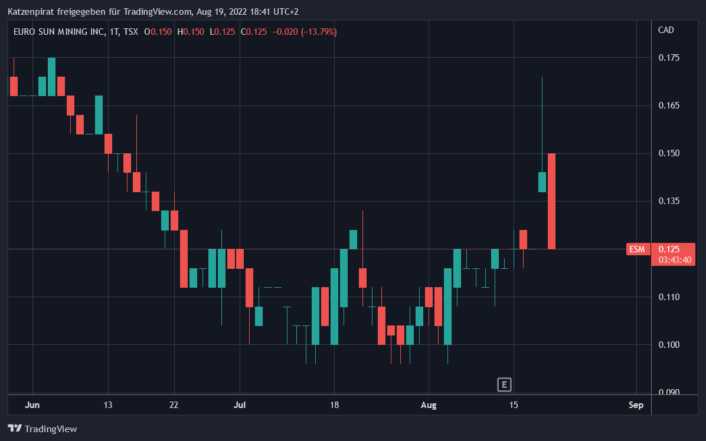Screen dimensions: 706x441
Task: Click the Jul label on time axis
Action: click(x=240, y=405)
